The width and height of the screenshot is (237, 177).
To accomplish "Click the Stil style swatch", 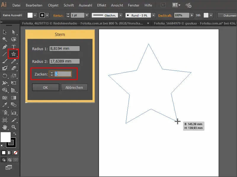I will pos(206,15).
